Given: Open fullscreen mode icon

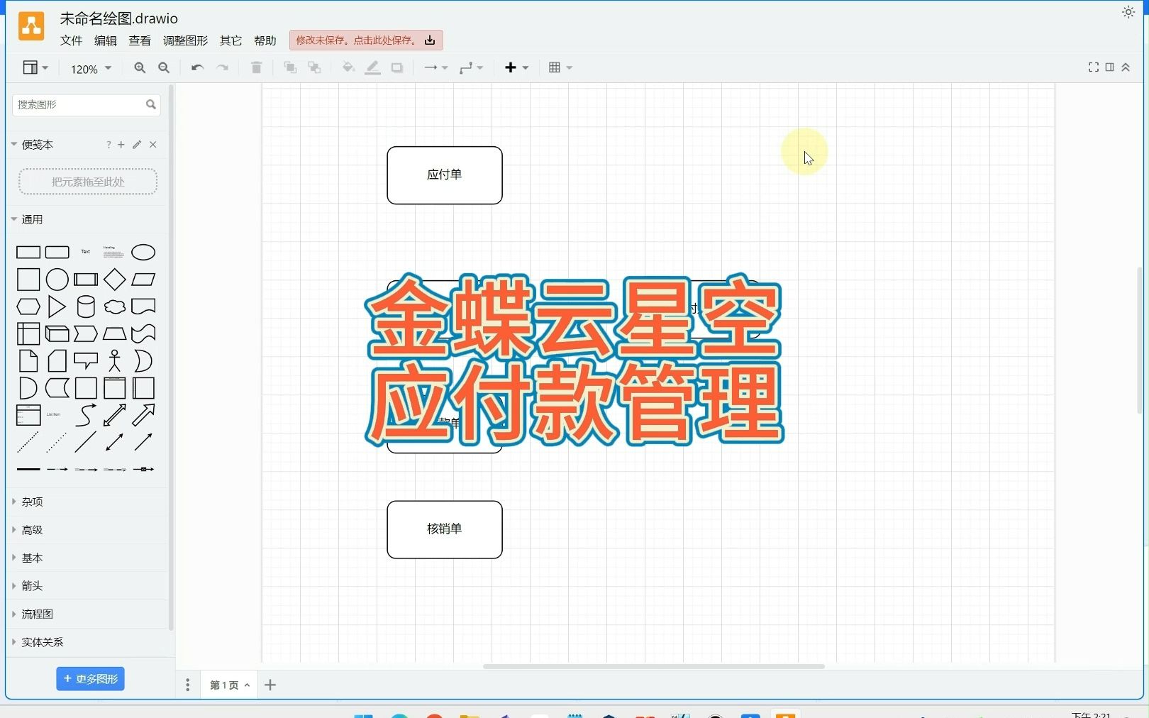Looking at the screenshot, I should coord(1093,67).
